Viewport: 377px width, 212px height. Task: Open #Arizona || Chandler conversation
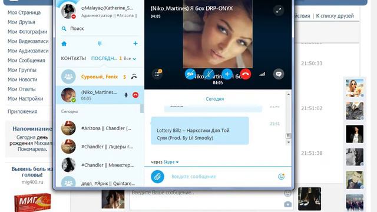click(100, 128)
